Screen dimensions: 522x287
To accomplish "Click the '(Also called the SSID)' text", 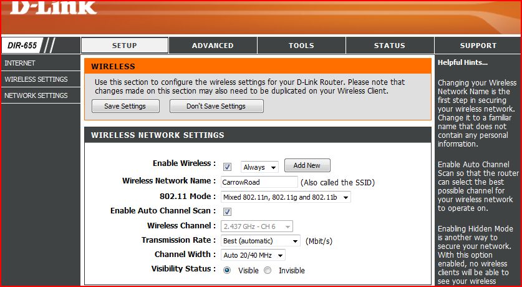I will click(337, 182).
